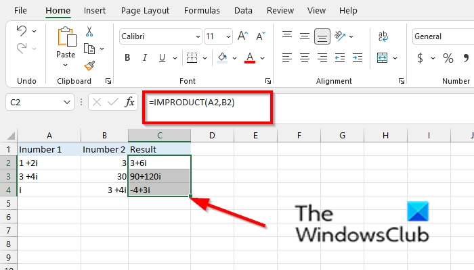Expand the Underline style dropdown arrow

point(175,58)
